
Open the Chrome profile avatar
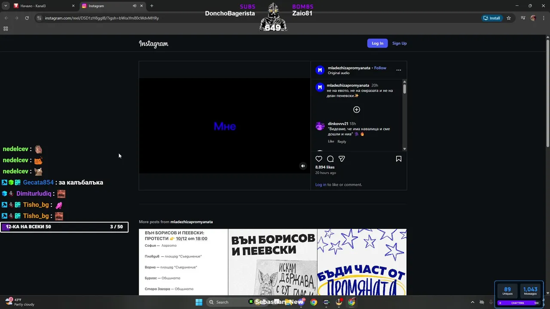[x=533, y=18]
